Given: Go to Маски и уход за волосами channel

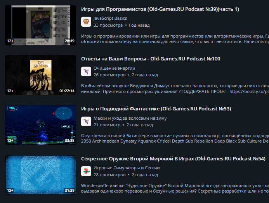Looking at the screenshot, I should [x=130, y=118].
